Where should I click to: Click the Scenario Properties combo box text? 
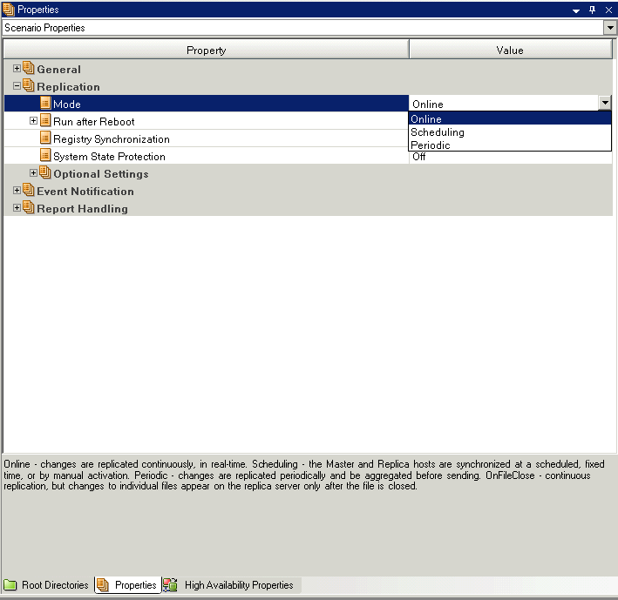pyautogui.click(x=44, y=28)
